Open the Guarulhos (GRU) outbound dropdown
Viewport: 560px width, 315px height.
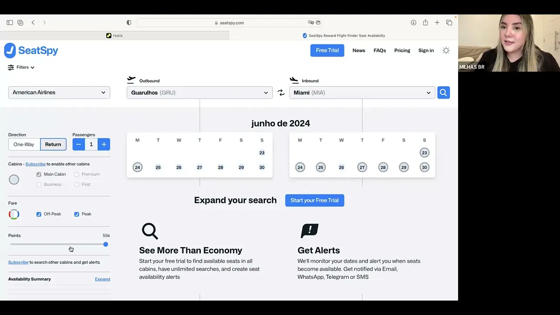(x=199, y=92)
